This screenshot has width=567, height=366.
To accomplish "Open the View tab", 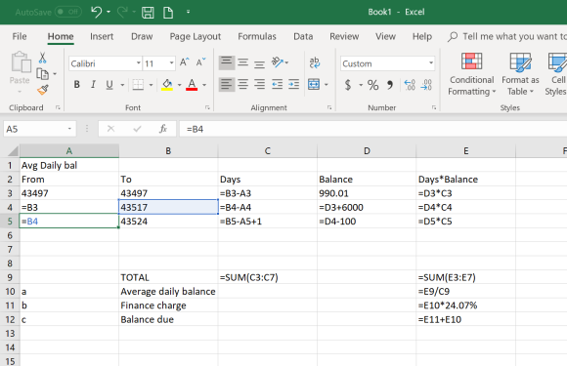I will pos(385,36).
